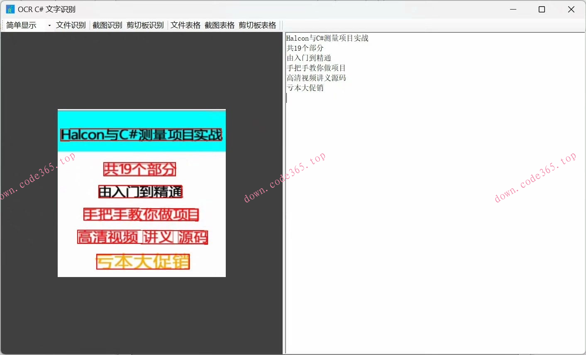Run 剪切板表格 clipboard table extraction
The image size is (586, 355).
[x=257, y=25]
